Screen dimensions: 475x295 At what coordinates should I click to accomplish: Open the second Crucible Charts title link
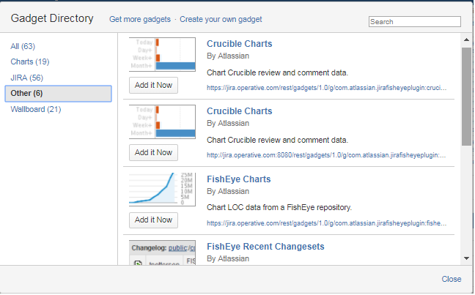(239, 111)
